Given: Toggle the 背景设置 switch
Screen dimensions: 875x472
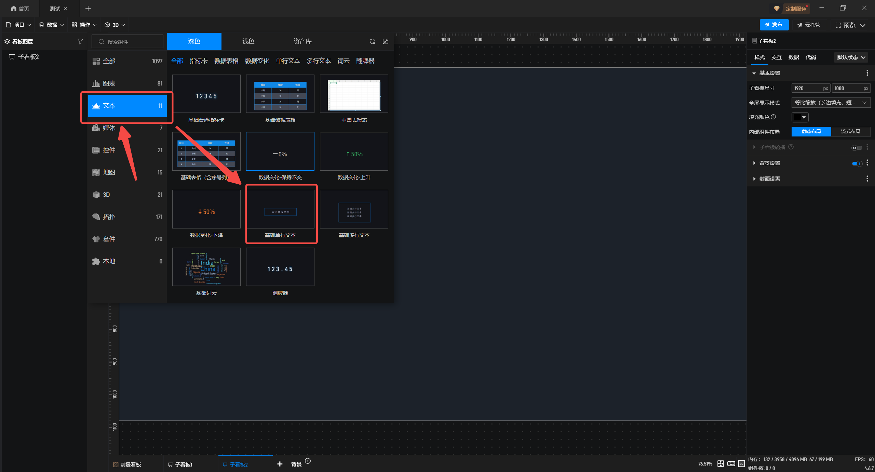Looking at the screenshot, I should 857,163.
